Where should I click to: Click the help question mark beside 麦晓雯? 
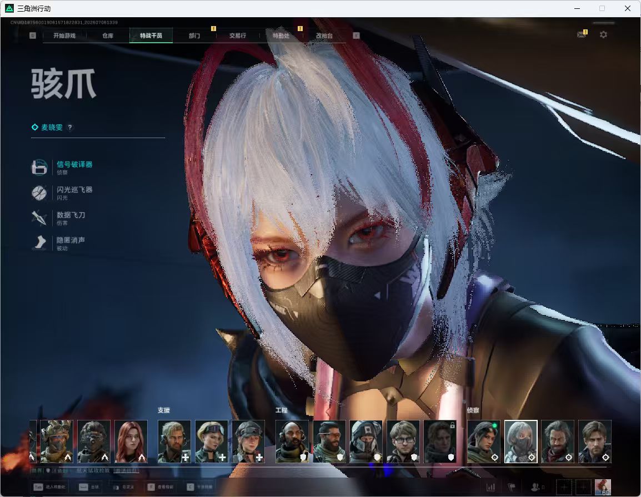pos(70,128)
